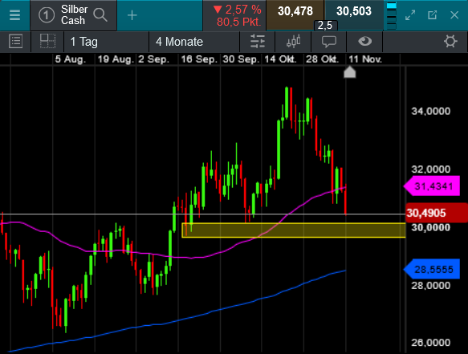Image resolution: width=468 pixels, height=354 pixels.
Task: Expand the 1 Tag interval dropdown
Action: pos(106,42)
